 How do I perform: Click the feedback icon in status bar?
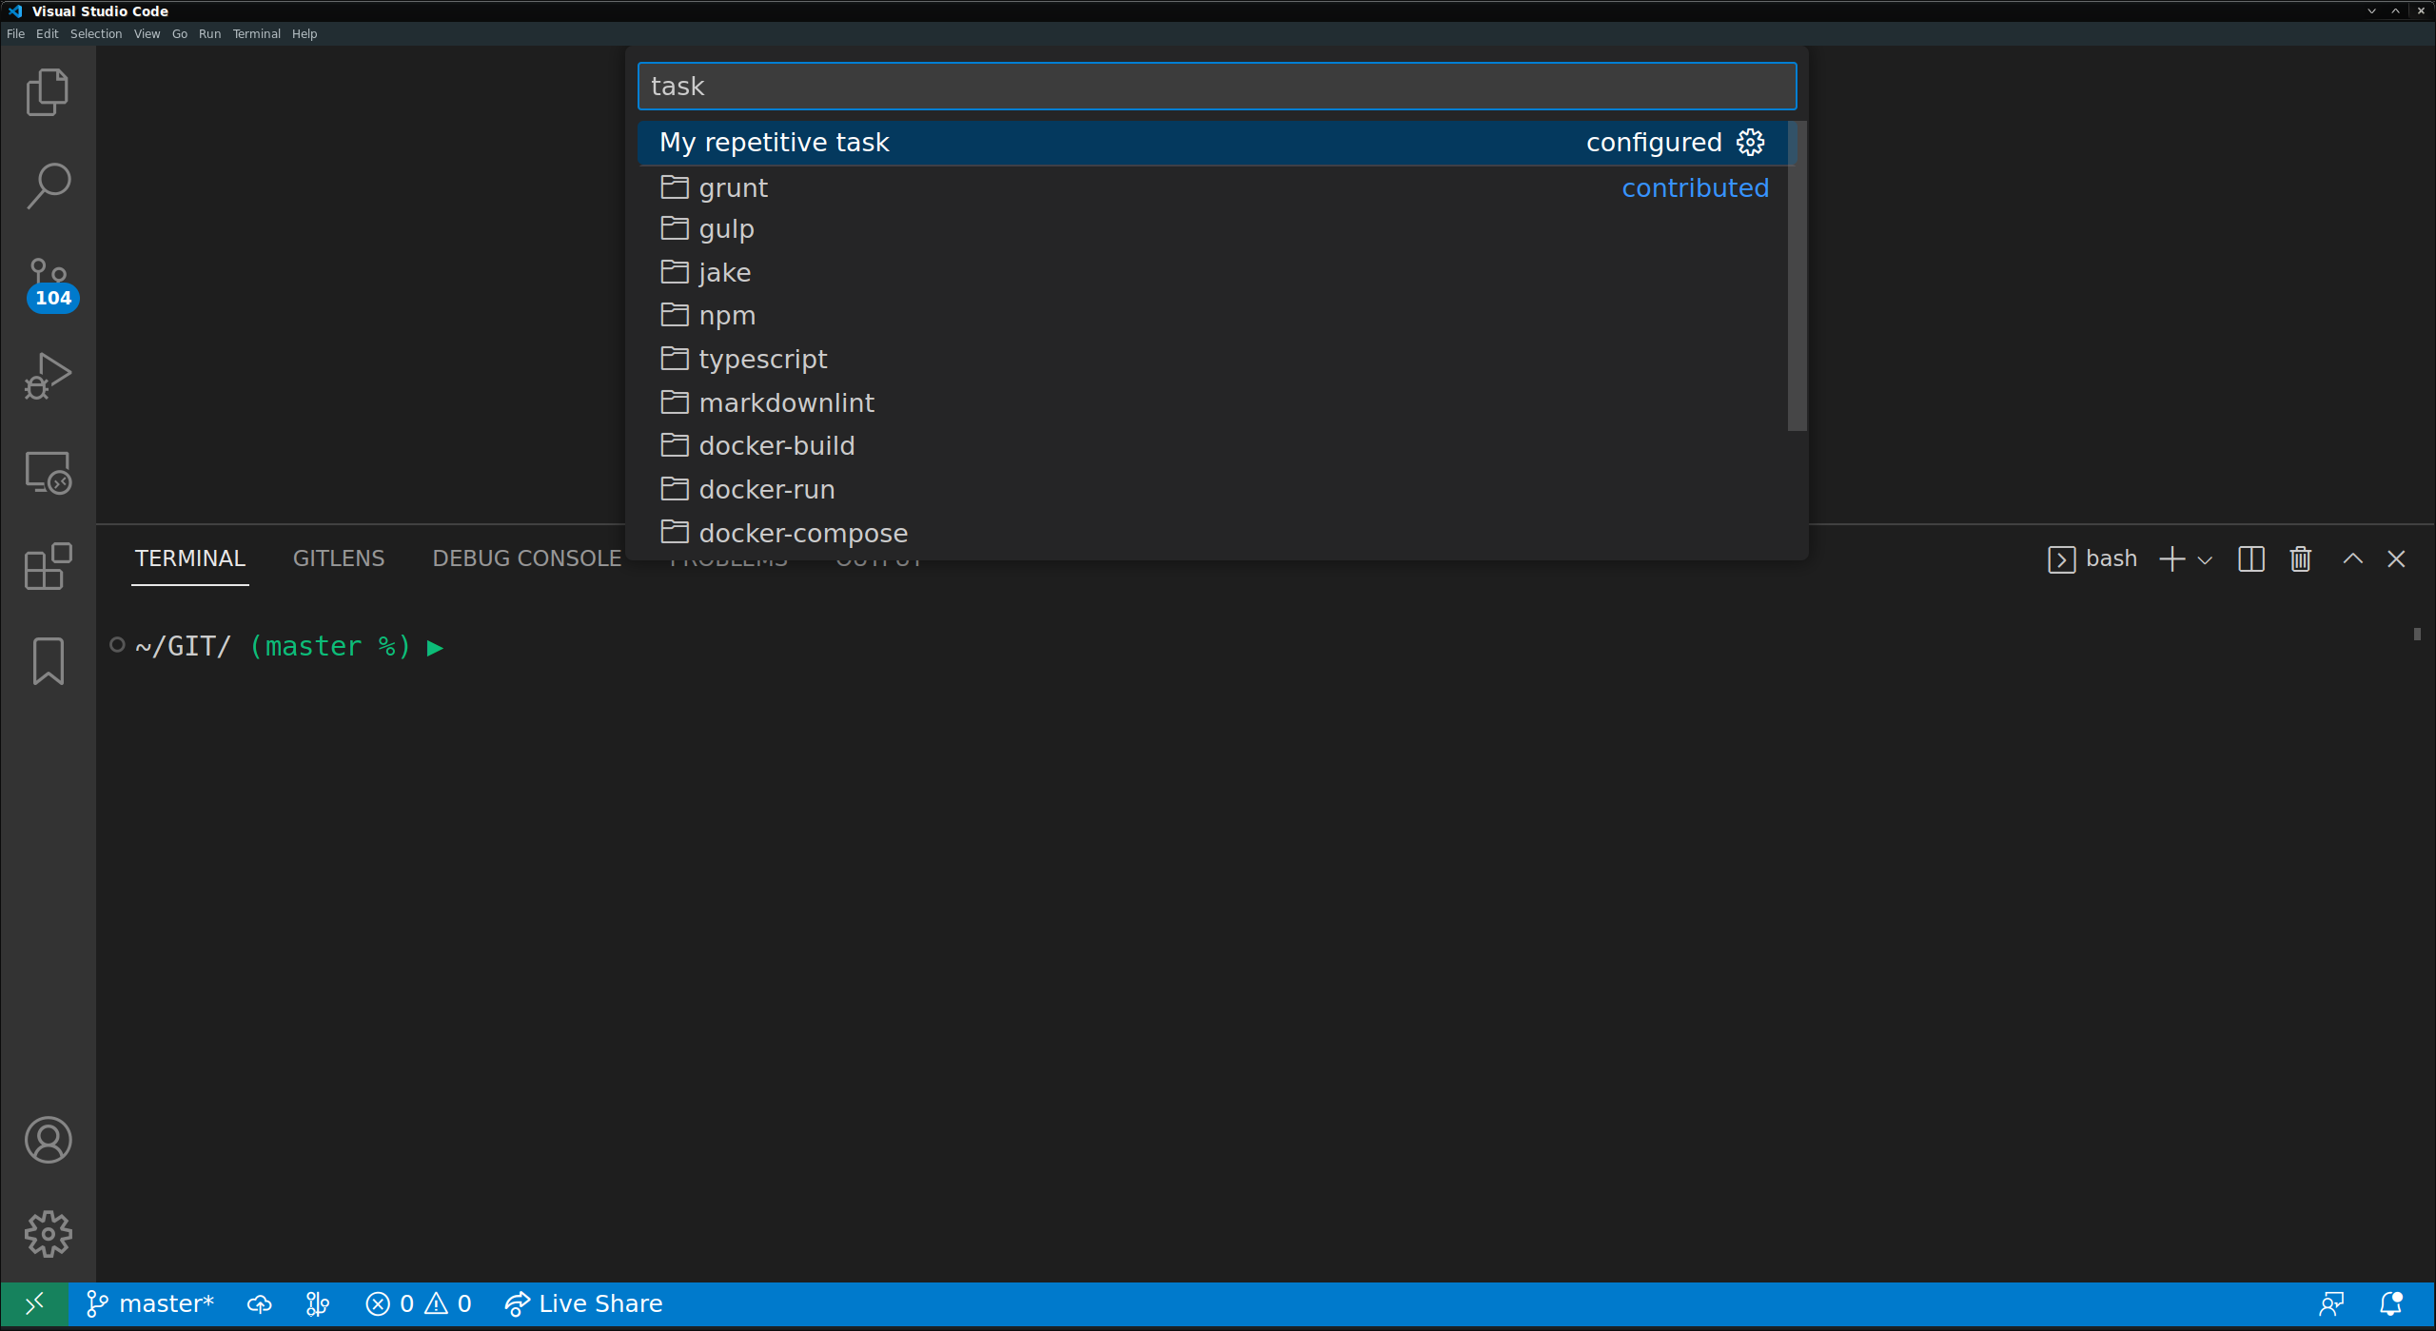[2331, 1303]
